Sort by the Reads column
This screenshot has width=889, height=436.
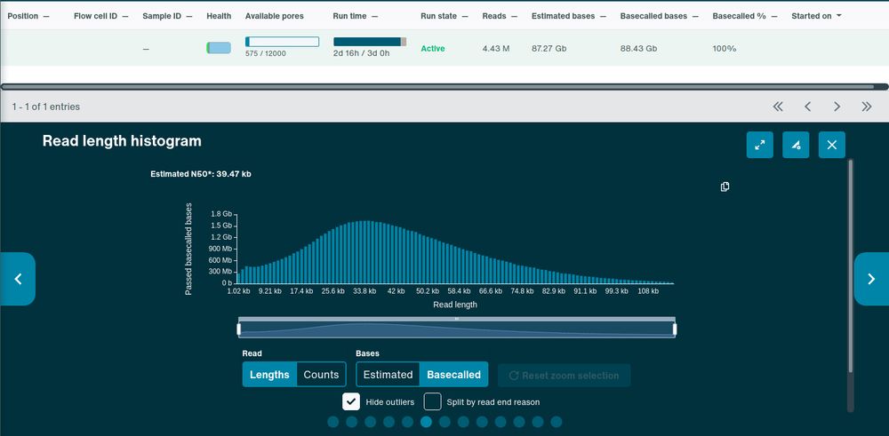(x=500, y=16)
